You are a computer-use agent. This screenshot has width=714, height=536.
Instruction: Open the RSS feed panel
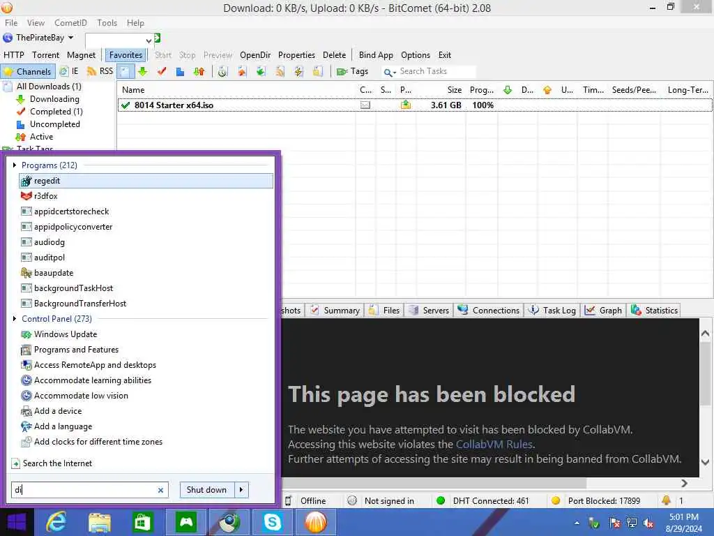tap(100, 72)
